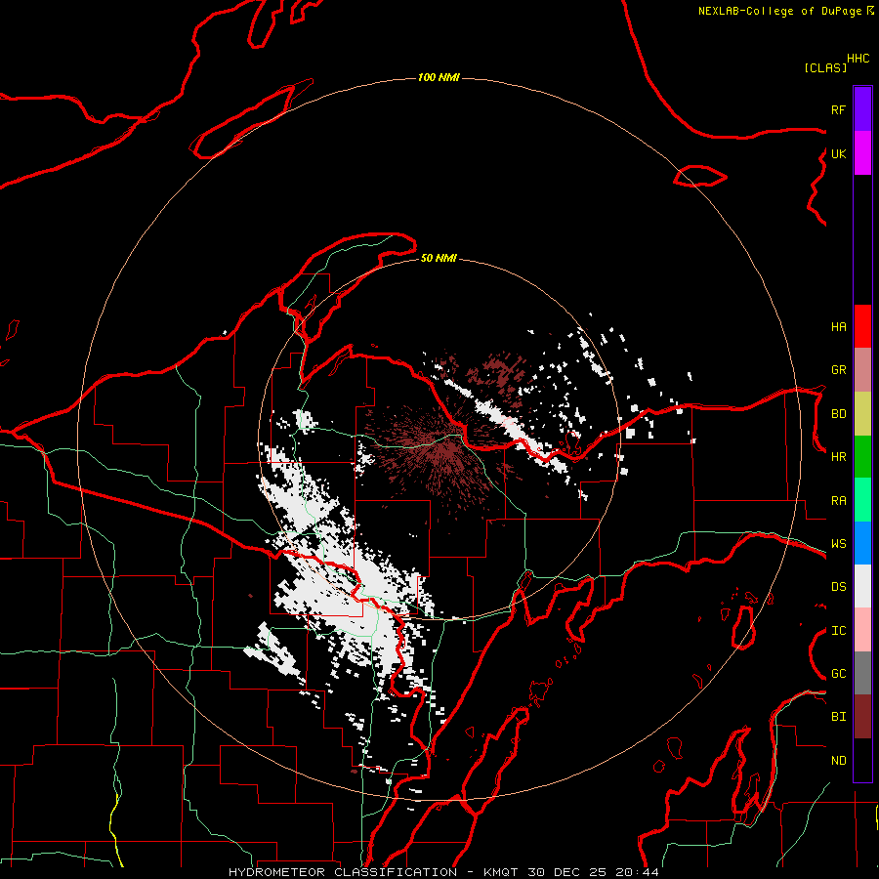Click the 50 NMI range ring label
Screen dimensions: 879x879
pos(439,258)
